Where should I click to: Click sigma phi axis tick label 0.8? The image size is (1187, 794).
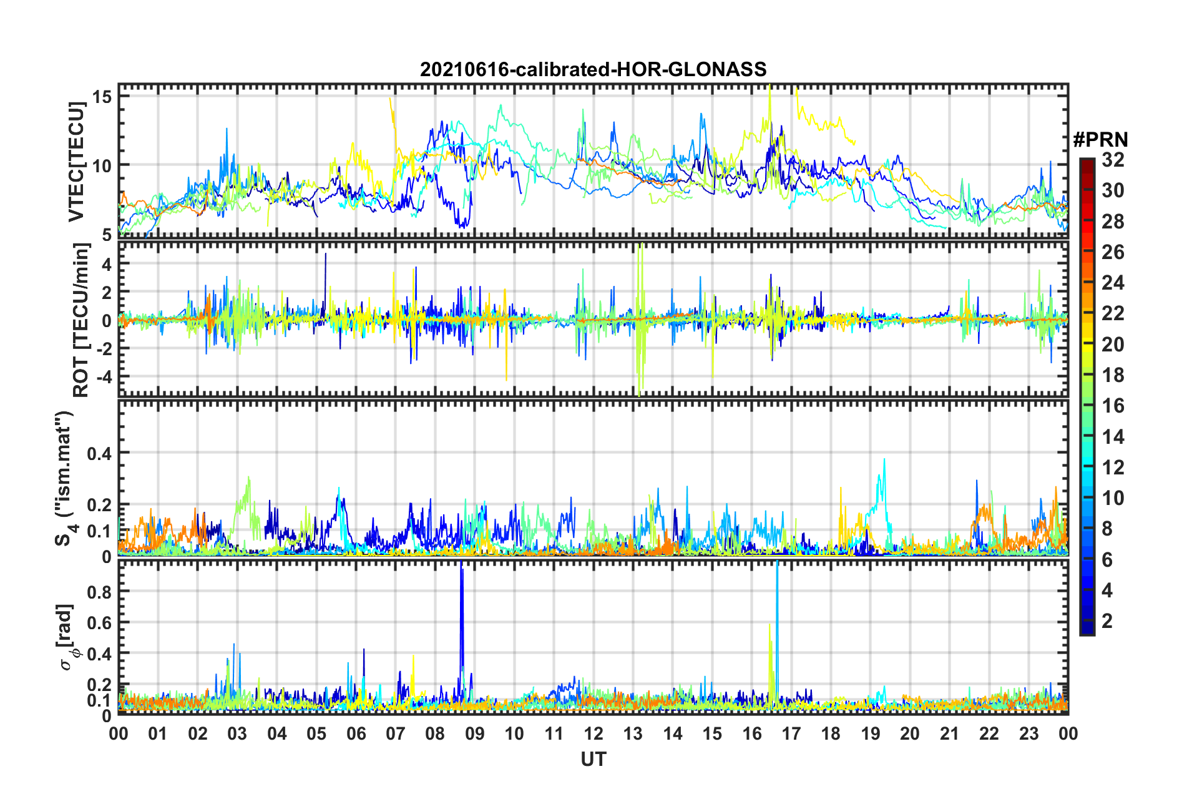[100, 591]
